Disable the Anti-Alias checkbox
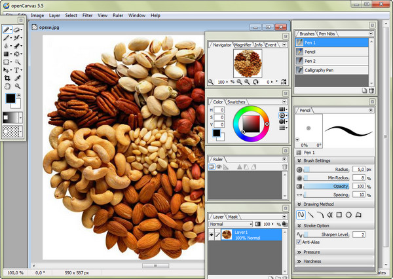393x279 pixels. click(x=299, y=242)
